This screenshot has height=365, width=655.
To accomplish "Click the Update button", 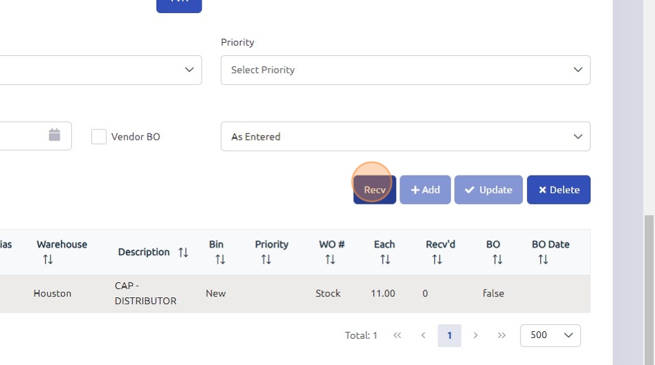I will (x=488, y=189).
